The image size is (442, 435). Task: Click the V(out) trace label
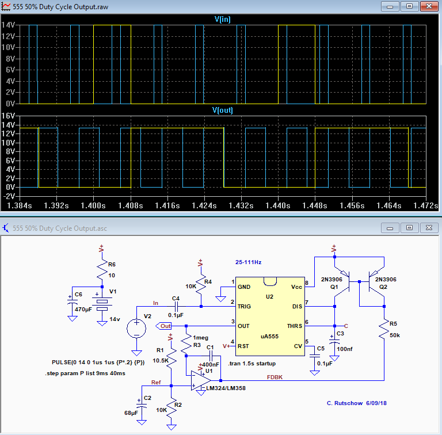222,110
